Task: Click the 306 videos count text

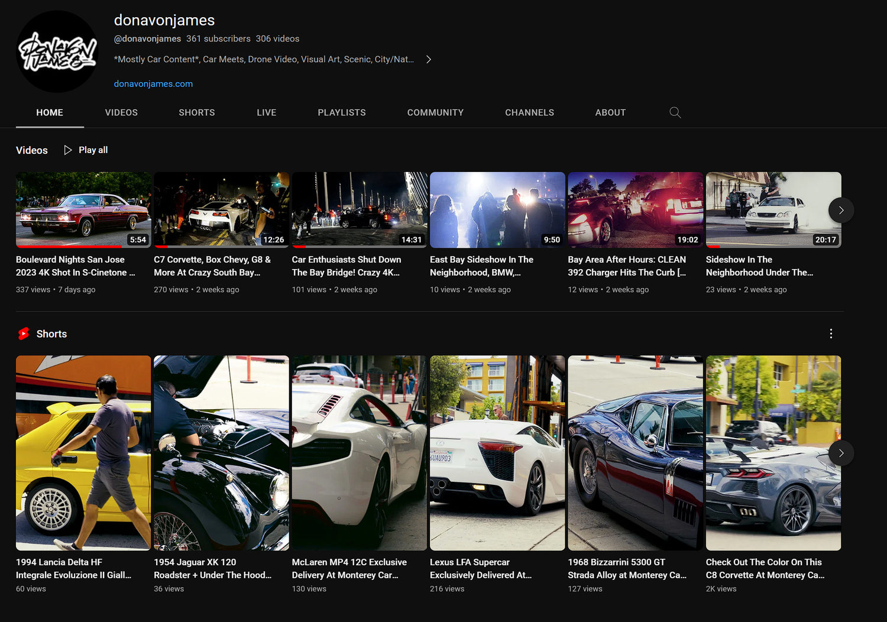Action: point(277,38)
